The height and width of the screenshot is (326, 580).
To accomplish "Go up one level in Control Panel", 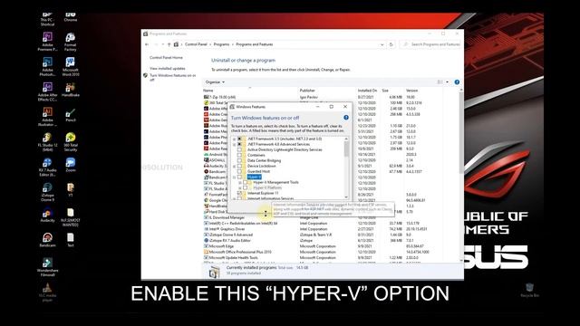I will click(169, 44).
